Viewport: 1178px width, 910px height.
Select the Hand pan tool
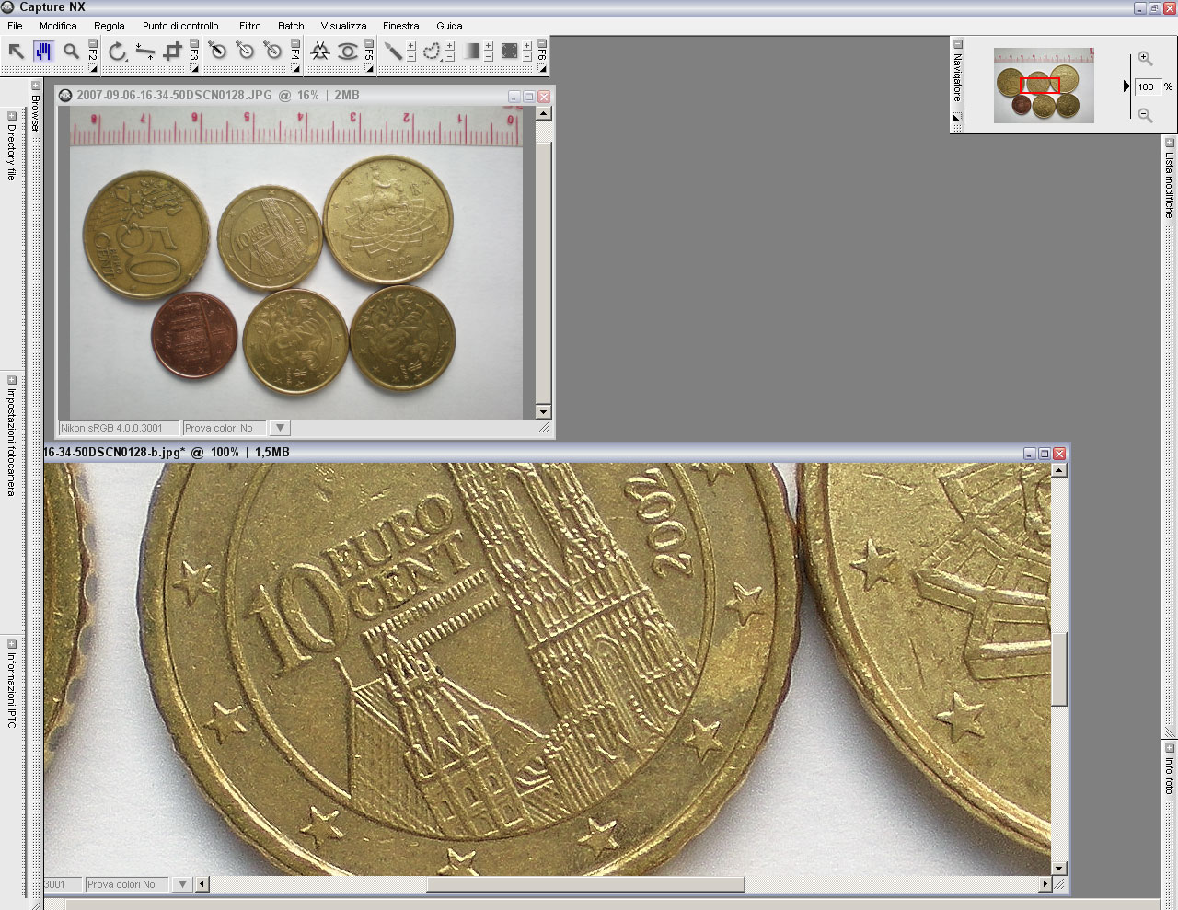(43, 52)
